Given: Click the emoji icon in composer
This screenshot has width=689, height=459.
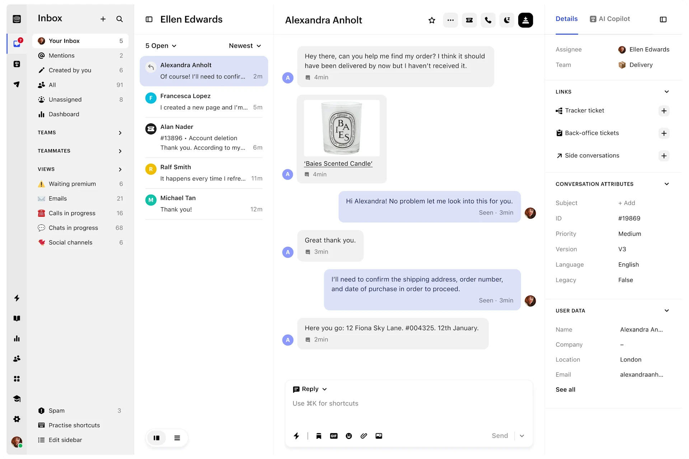Looking at the screenshot, I should 349,436.
